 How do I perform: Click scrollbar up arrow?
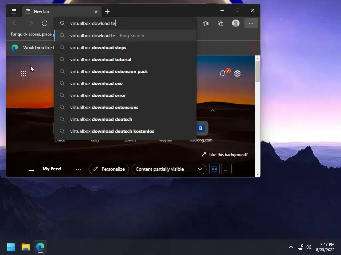coord(257,58)
